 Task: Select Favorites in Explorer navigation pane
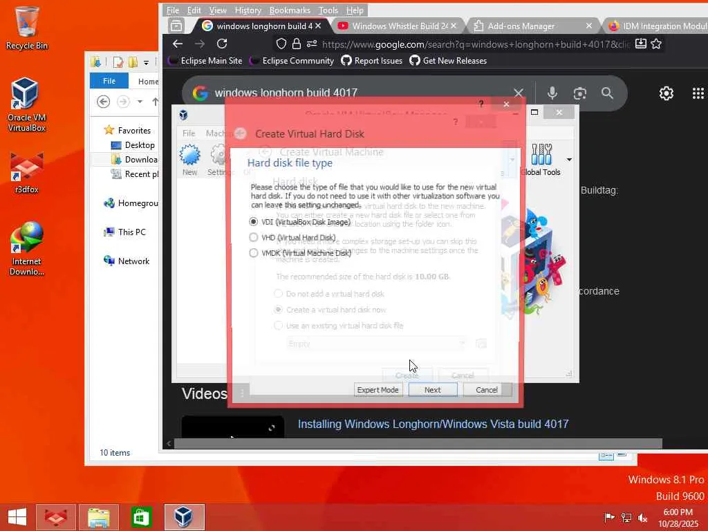click(128, 130)
